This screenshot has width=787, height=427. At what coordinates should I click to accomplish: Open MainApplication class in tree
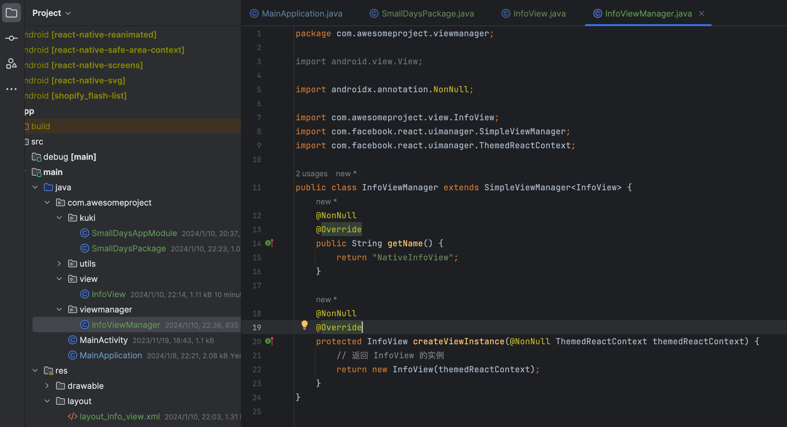[111, 355]
